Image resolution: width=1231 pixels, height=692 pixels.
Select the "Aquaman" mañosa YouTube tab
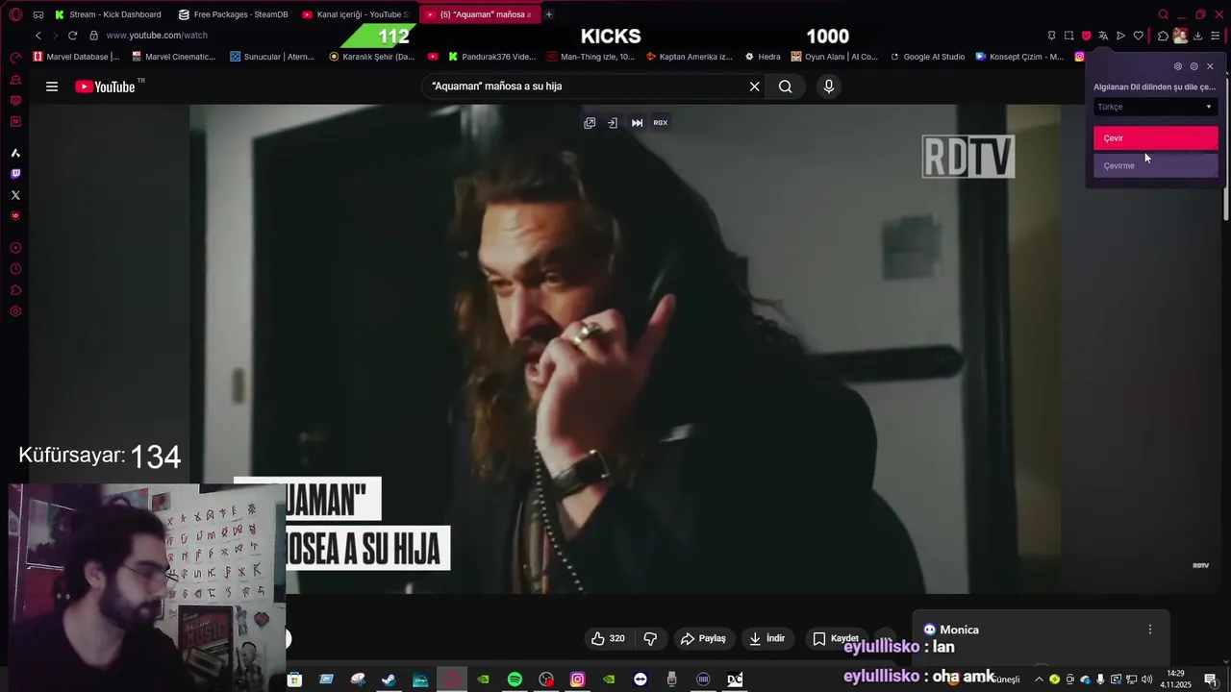click(x=479, y=14)
